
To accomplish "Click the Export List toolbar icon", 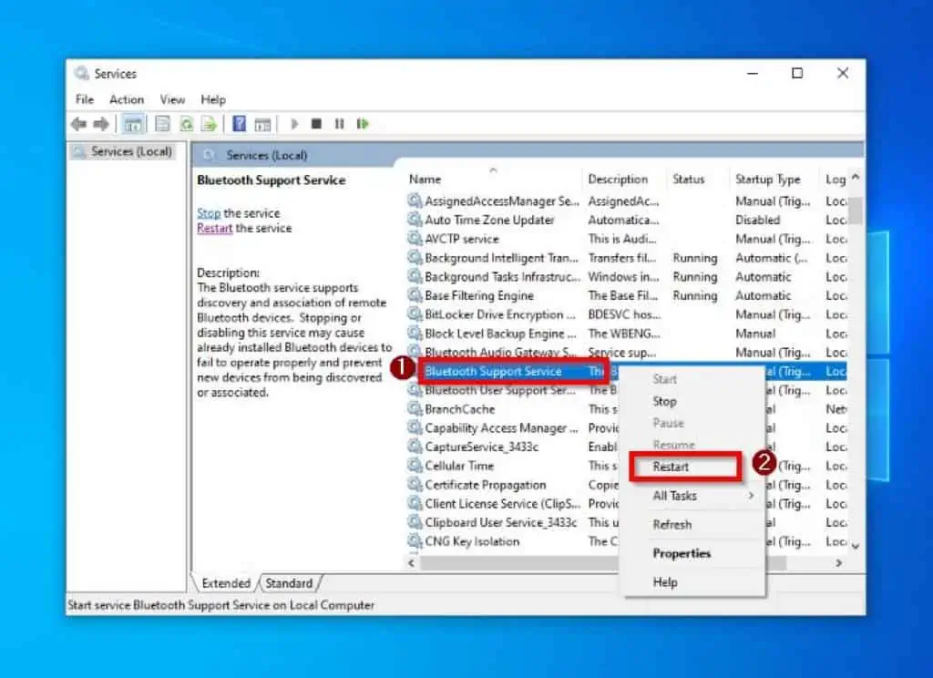I will click(209, 124).
